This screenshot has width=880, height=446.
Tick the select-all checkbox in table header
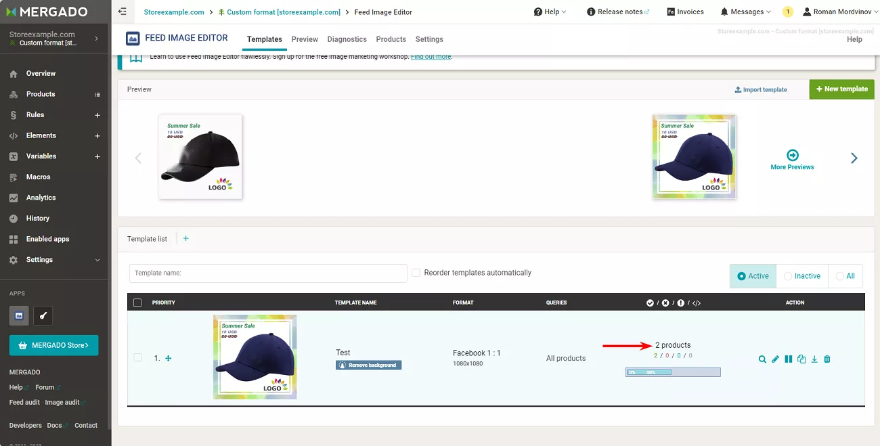pos(138,303)
